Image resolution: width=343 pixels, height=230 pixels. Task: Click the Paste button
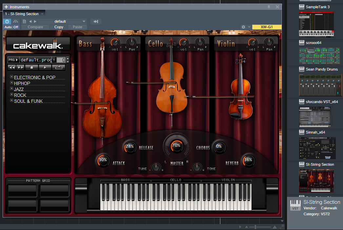click(x=77, y=27)
